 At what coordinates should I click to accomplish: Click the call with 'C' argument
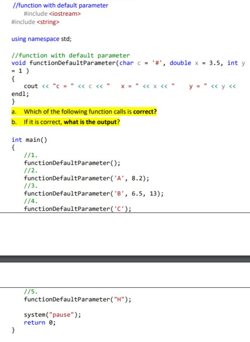coord(78,209)
